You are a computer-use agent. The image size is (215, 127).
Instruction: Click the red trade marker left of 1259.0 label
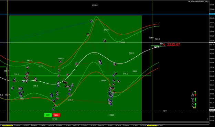(105, 41)
